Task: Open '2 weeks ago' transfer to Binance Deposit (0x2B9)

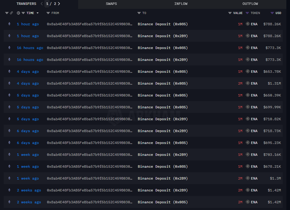Action: [143, 190]
